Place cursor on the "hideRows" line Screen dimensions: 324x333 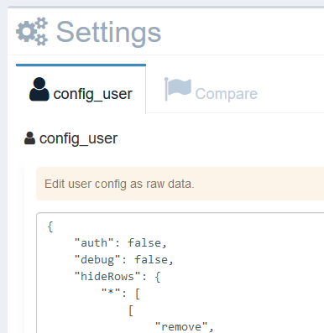118,277
